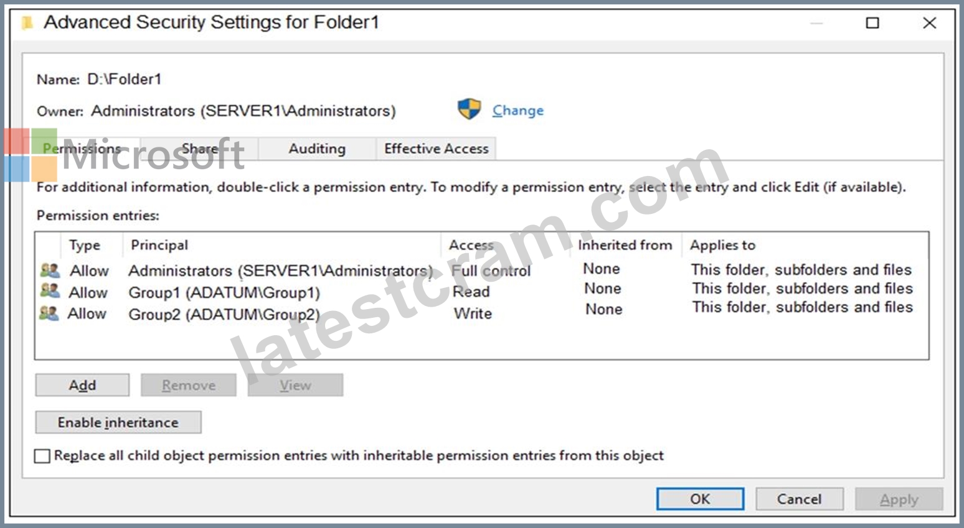Click the Cancel button

tap(799, 499)
